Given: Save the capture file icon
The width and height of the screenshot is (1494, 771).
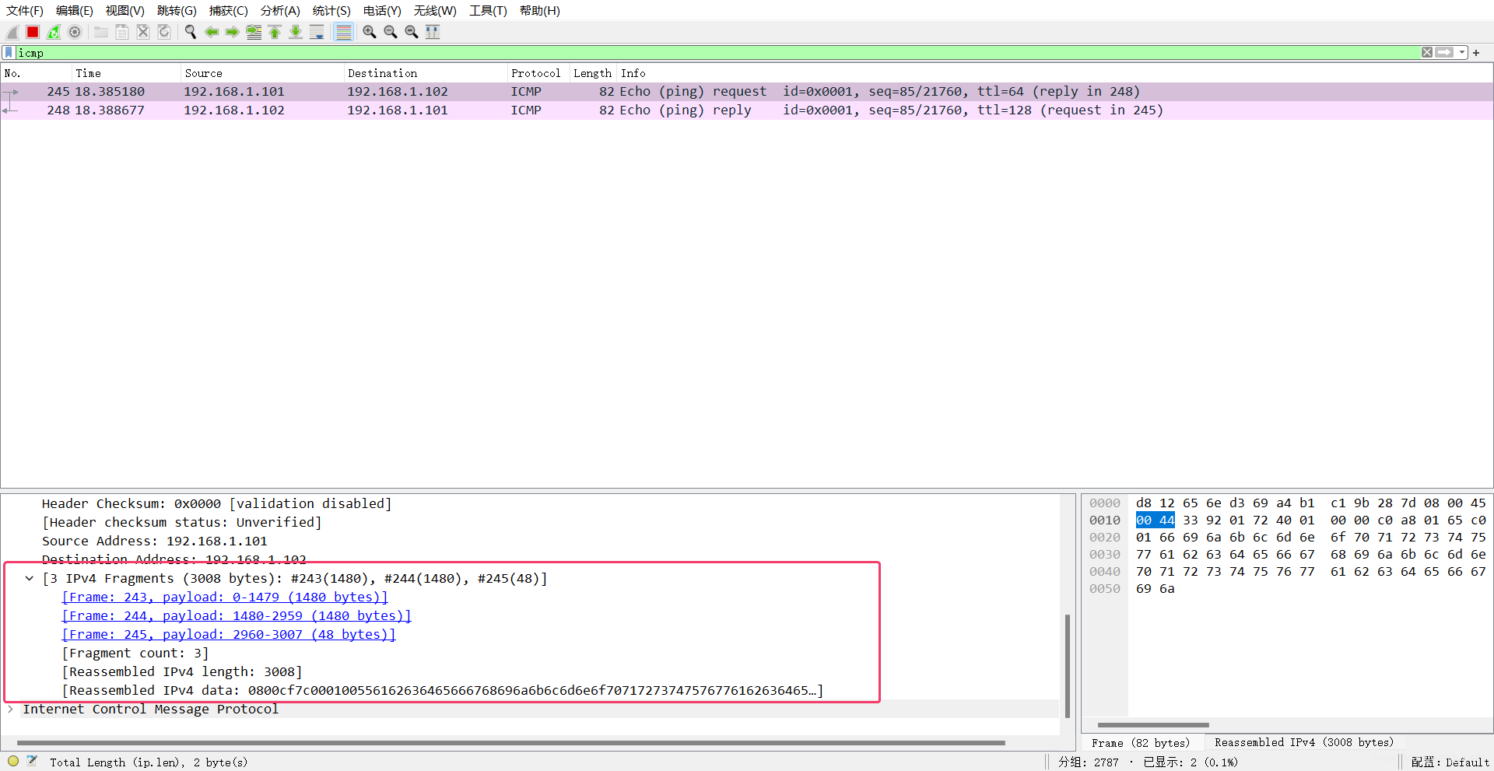Looking at the screenshot, I should 122,32.
